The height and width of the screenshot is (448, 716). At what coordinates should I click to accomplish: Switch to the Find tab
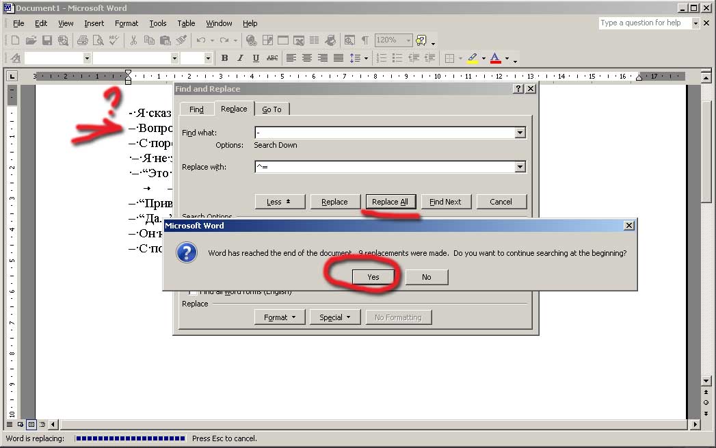click(x=196, y=109)
